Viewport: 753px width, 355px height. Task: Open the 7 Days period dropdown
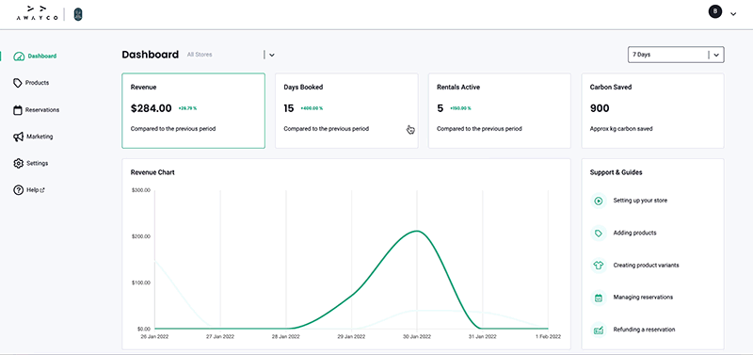676,55
